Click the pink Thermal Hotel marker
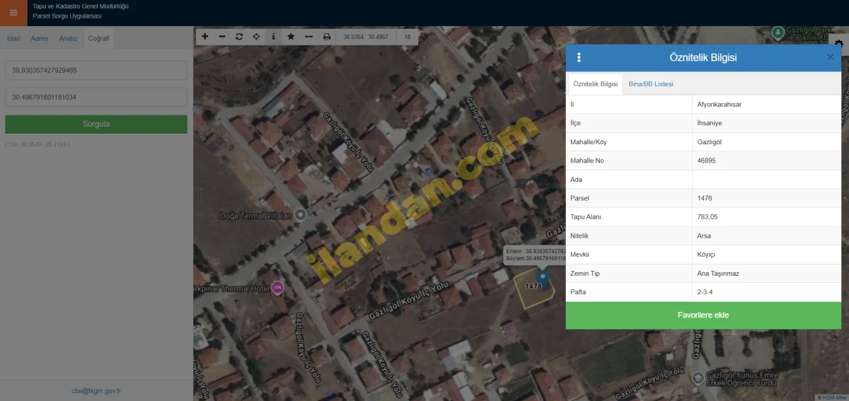This screenshot has height=401, width=849. pos(278,288)
